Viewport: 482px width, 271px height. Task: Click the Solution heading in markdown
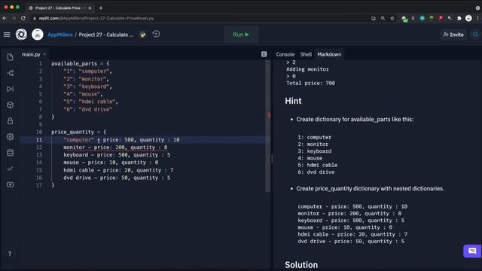301,265
